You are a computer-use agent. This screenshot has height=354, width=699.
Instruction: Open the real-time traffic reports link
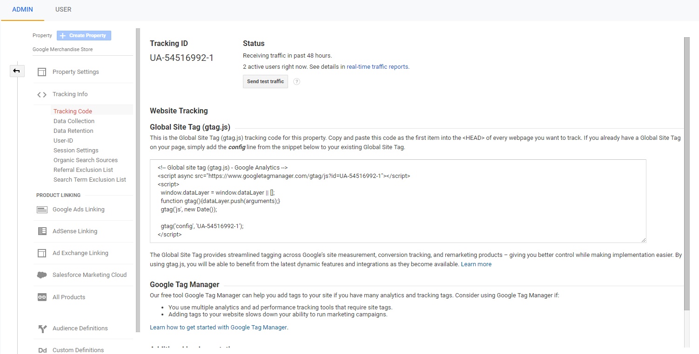click(x=377, y=67)
